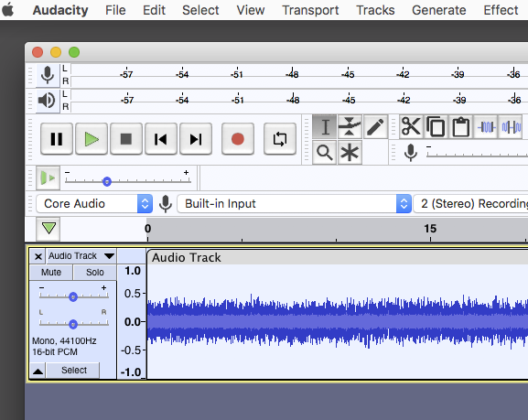Click the timeline ruler at 15
This screenshot has width=528, height=420.
pos(430,229)
